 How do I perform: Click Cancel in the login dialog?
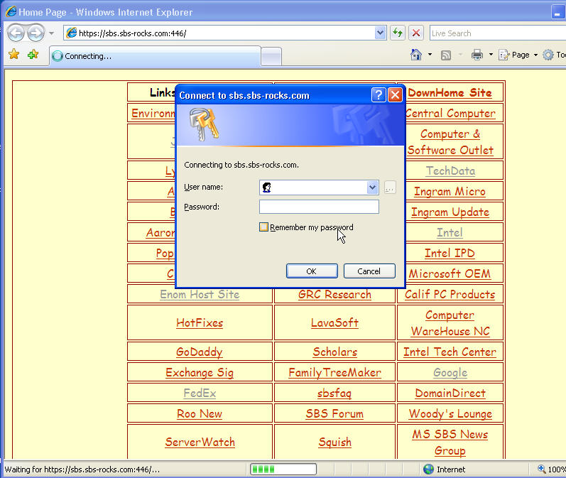[x=369, y=271]
